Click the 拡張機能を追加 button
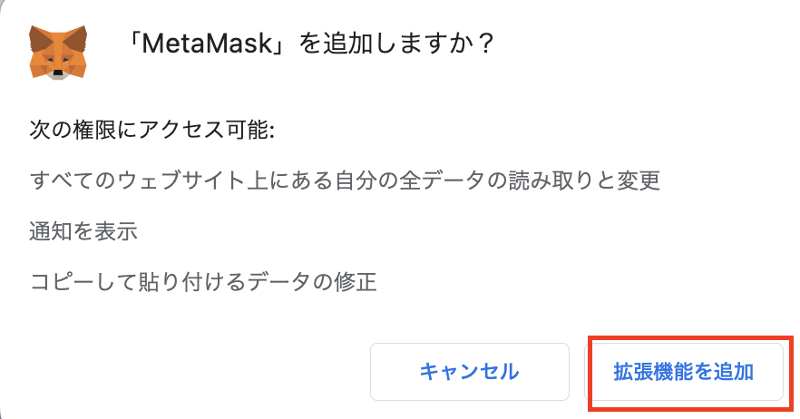 [x=684, y=372]
